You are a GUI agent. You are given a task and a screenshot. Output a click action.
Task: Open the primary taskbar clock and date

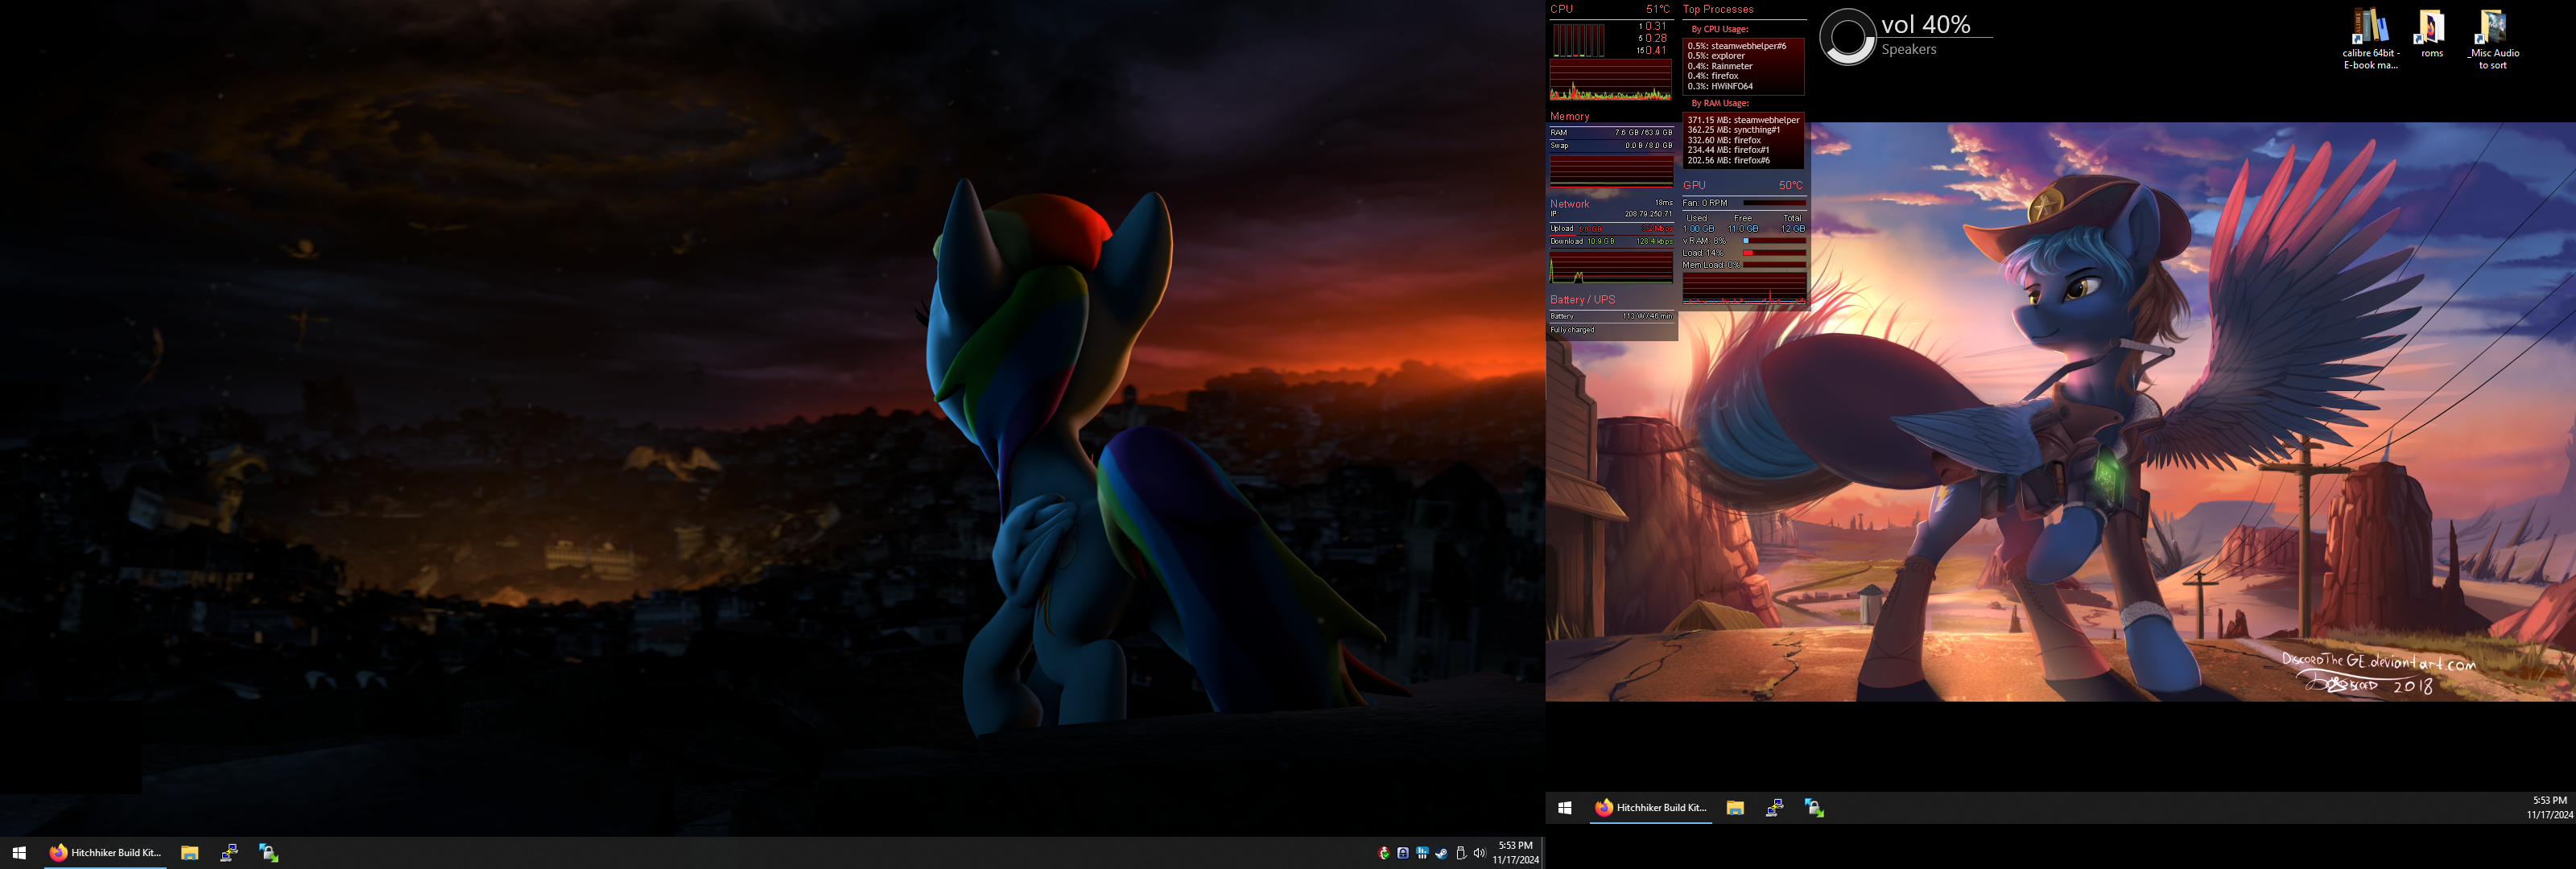click(1515, 852)
